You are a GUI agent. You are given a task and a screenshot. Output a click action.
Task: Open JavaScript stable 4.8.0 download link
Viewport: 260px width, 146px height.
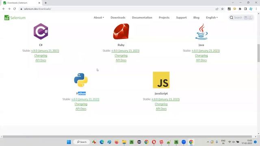[165, 99]
